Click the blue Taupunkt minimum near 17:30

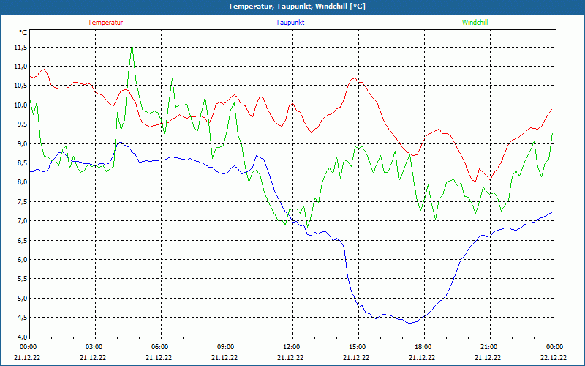(410, 323)
